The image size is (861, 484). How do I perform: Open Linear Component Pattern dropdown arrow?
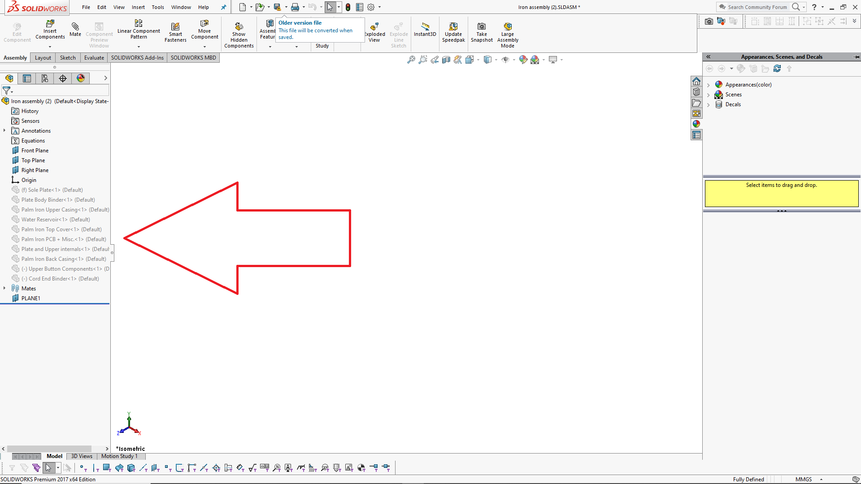tap(139, 47)
